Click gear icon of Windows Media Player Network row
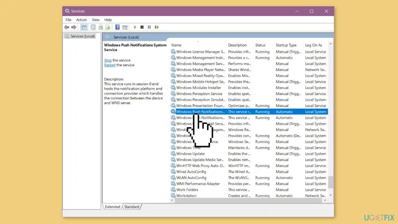398x224 pixels. [x=173, y=70]
